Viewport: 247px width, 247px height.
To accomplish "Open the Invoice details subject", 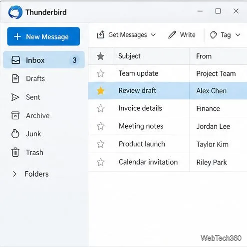I will [x=140, y=108].
